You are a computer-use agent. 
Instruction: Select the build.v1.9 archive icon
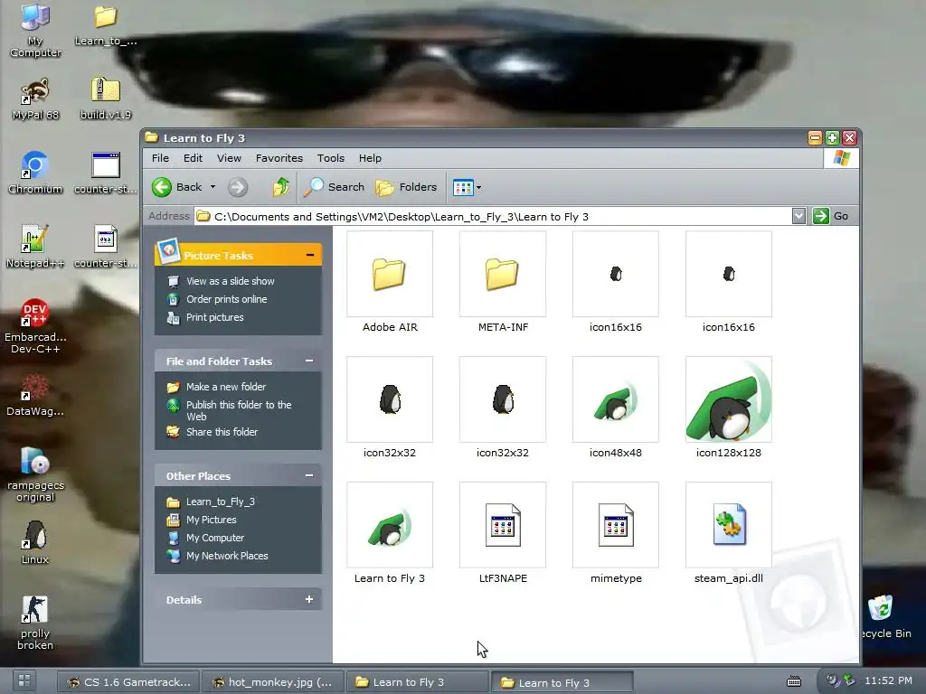[105, 99]
